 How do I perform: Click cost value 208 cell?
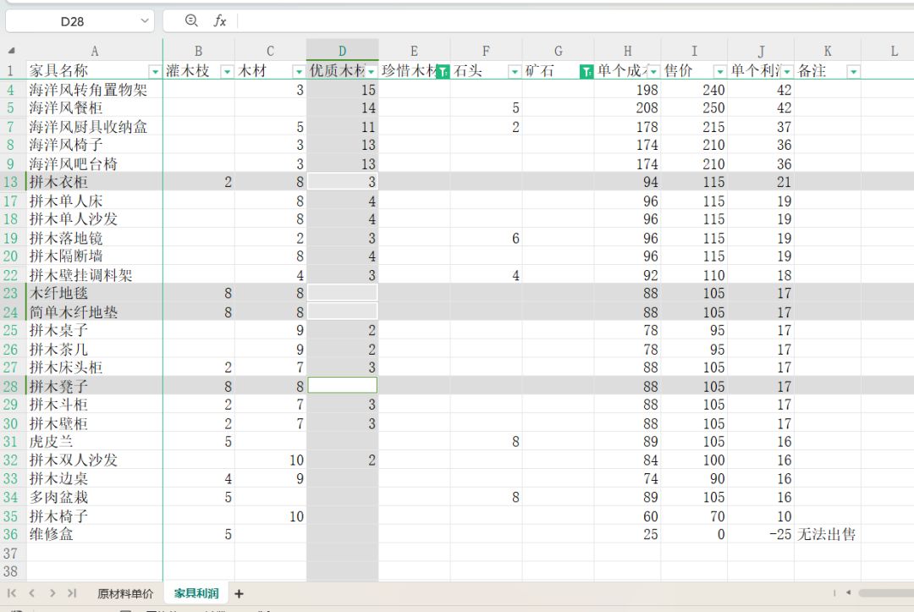point(627,108)
